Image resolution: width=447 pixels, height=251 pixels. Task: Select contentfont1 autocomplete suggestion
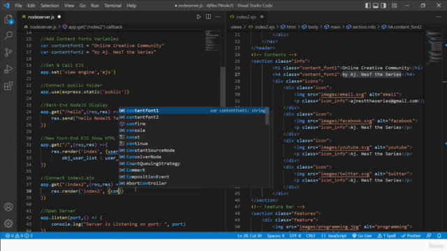point(193,110)
